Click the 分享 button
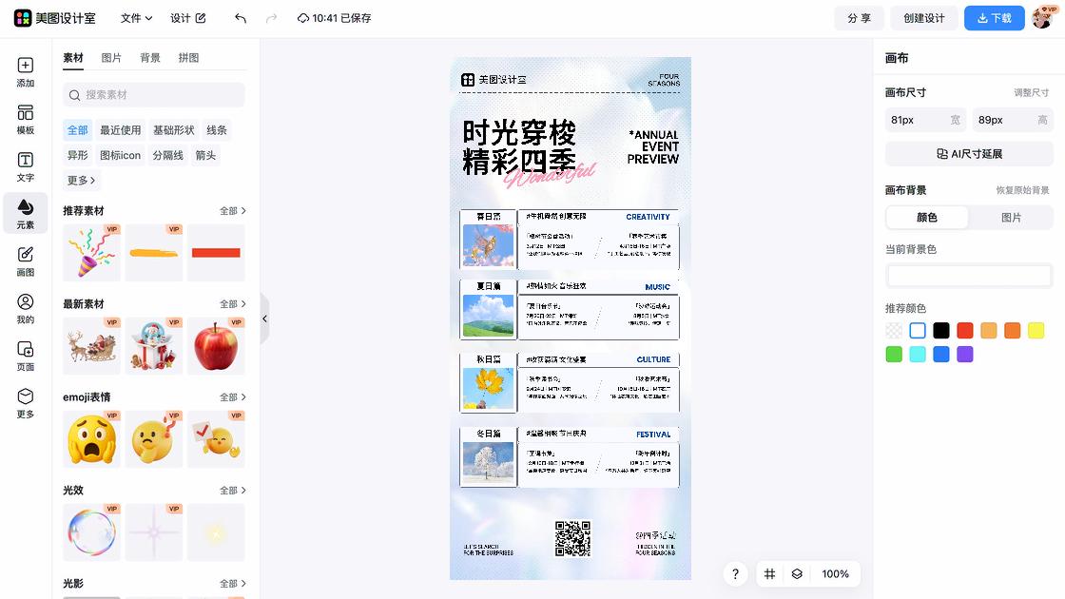The image size is (1065, 599). [x=859, y=18]
